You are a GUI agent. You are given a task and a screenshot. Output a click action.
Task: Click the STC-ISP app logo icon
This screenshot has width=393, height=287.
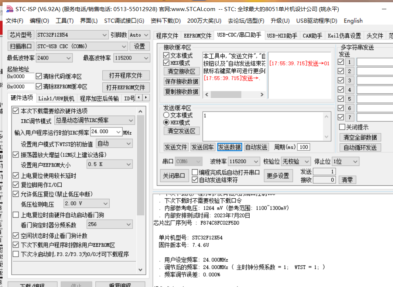click(10, 9)
